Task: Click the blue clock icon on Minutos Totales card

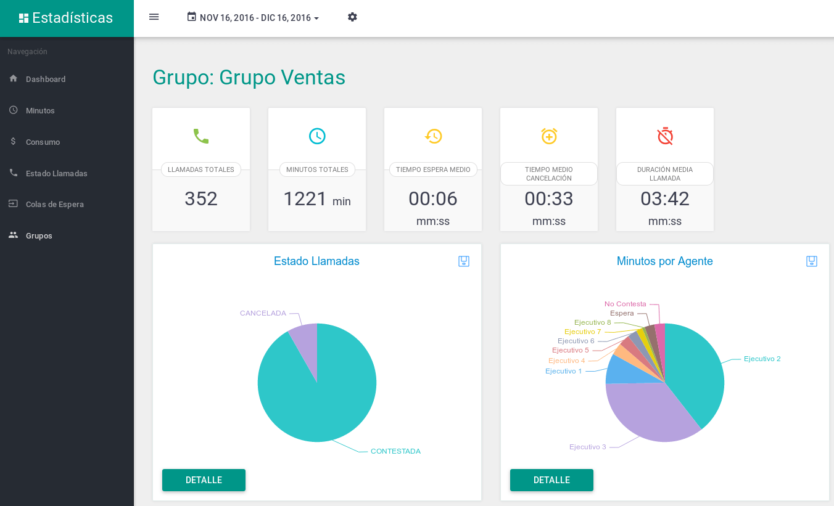Action: [x=317, y=136]
